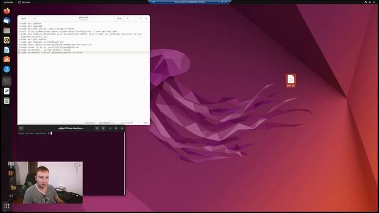Screen dimensions: 379x213
Task: Click the Ln/Col position indicator
Action: point(127,122)
